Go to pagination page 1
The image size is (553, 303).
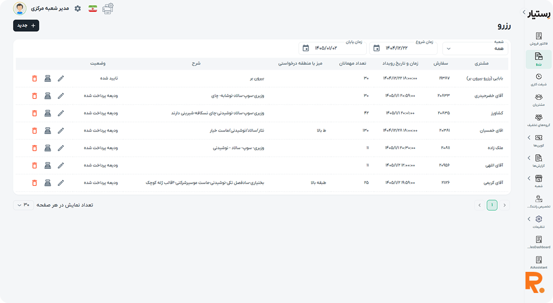coord(492,205)
